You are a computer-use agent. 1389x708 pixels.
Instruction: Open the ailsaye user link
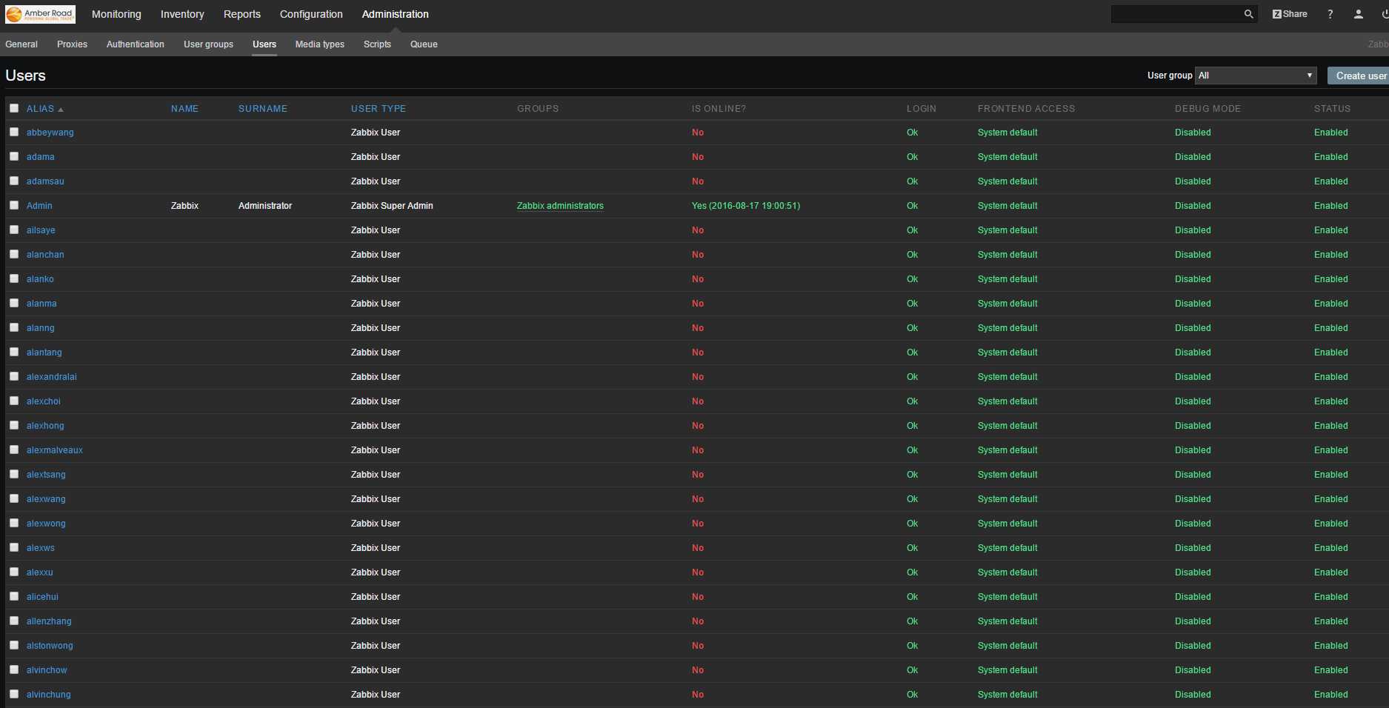41,230
